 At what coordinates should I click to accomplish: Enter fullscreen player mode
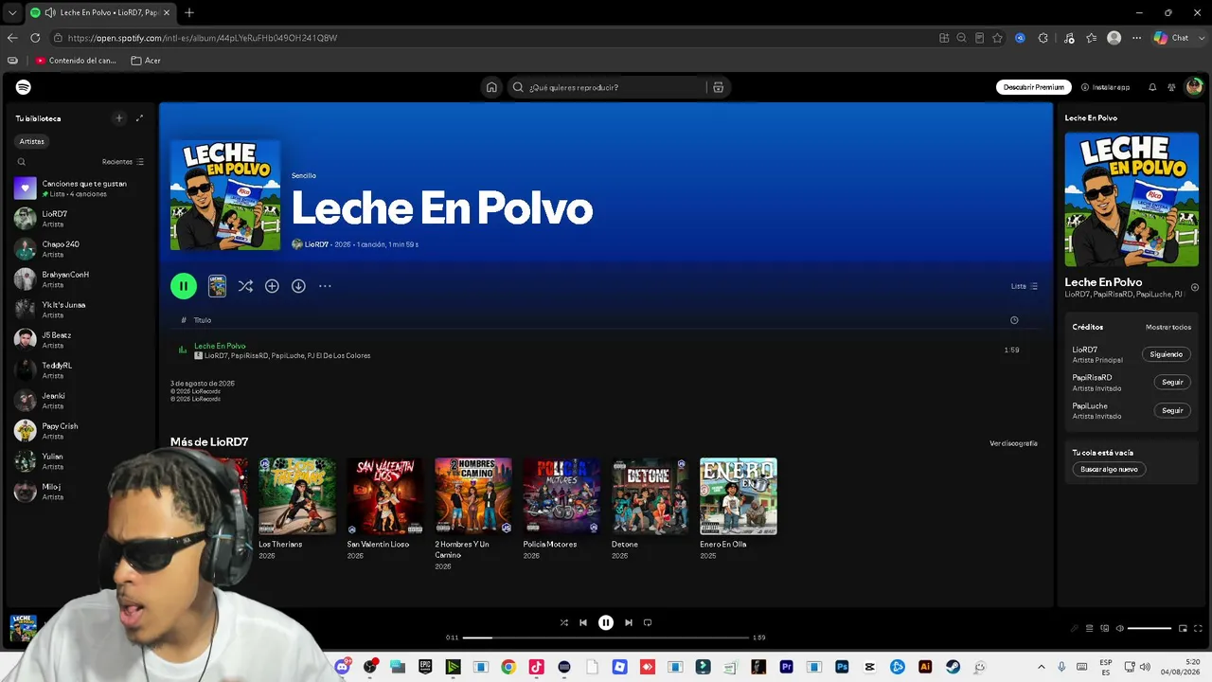(1198, 628)
